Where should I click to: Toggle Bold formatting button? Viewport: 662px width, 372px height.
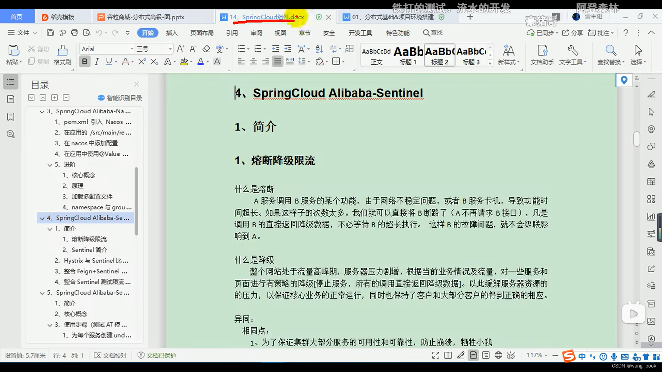tap(84, 61)
